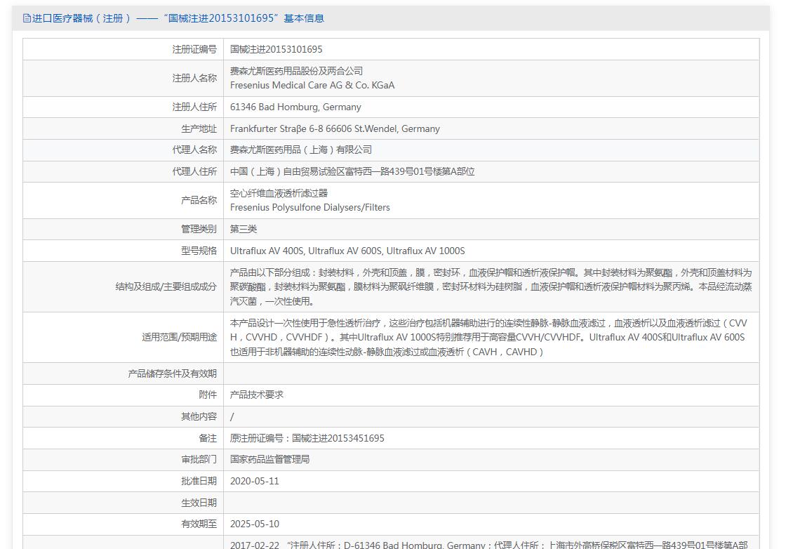
Task: Click the '代理人住所' label
Action: [194, 171]
